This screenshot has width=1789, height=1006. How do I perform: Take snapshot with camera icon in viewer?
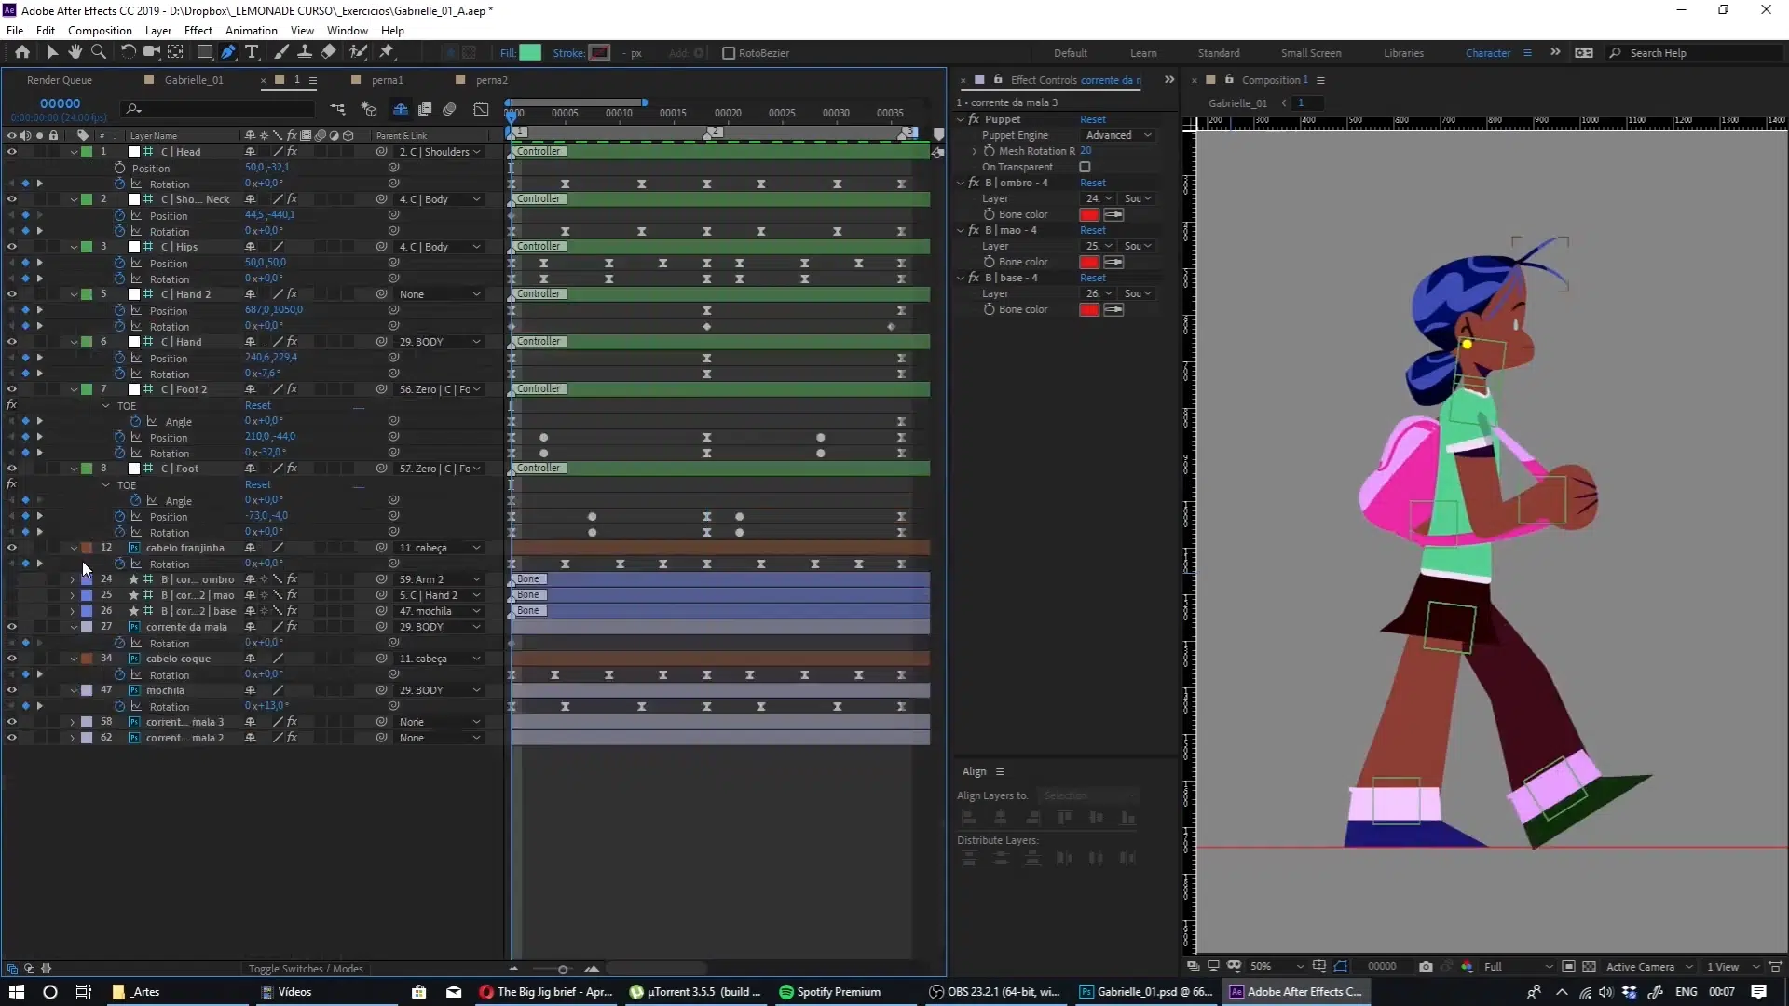[1426, 966]
